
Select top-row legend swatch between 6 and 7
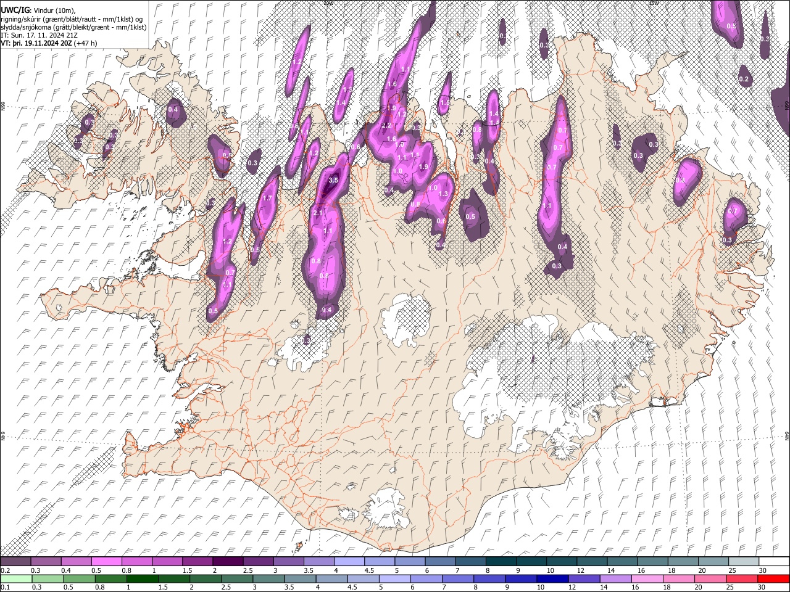pos(440,561)
